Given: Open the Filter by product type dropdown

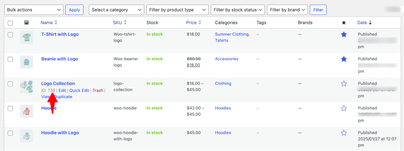Looking at the screenshot, I should click(177, 10).
